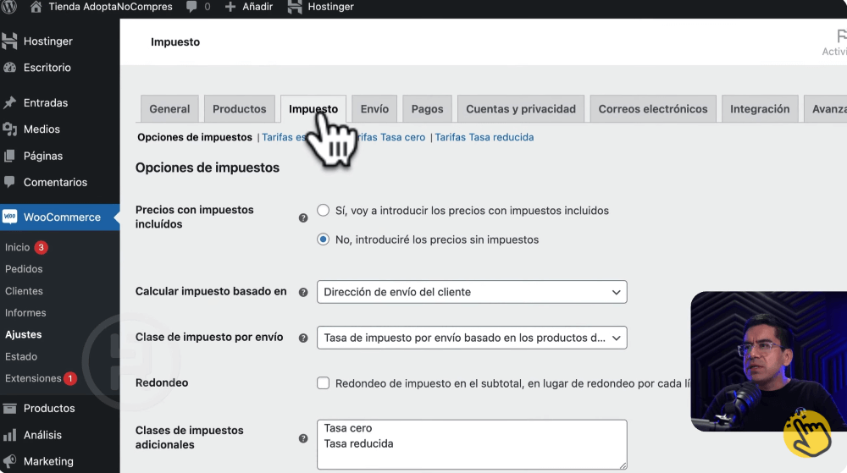Click the Análisis bar chart icon
847x473 pixels.
pos(9,435)
